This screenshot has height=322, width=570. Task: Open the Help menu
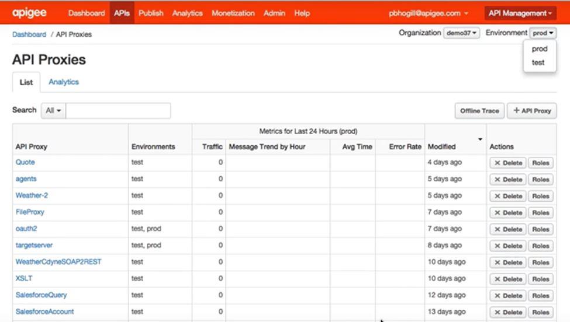click(302, 13)
